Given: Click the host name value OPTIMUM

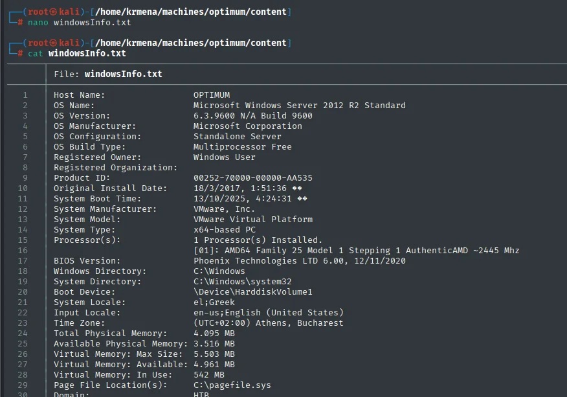Looking at the screenshot, I should [212, 95].
